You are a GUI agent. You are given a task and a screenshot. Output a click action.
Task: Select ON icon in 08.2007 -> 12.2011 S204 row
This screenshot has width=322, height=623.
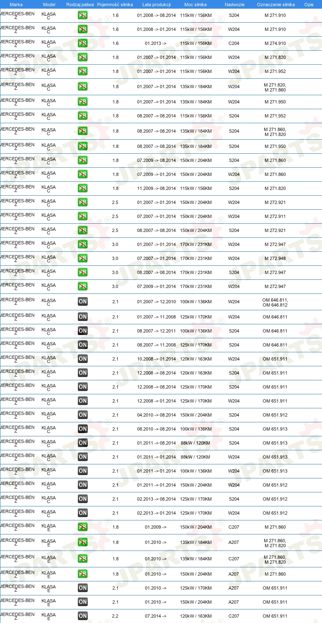point(83,331)
